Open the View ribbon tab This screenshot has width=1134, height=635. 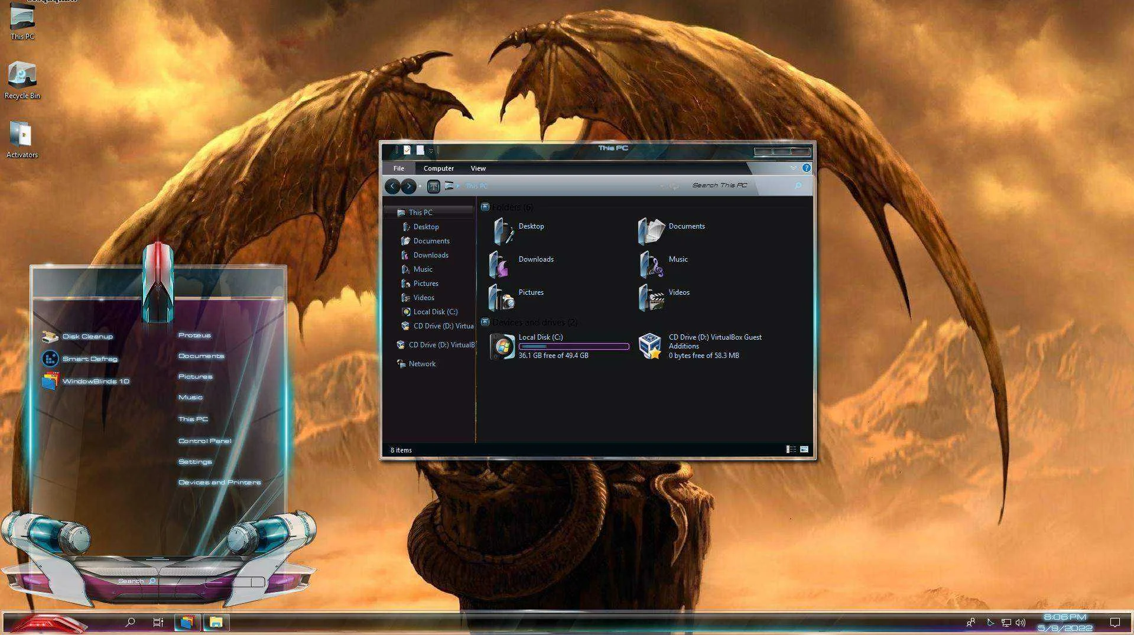(478, 168)
